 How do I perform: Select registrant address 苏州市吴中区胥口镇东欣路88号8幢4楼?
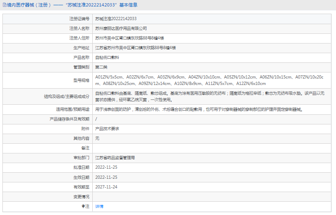[x=130, y=38]
